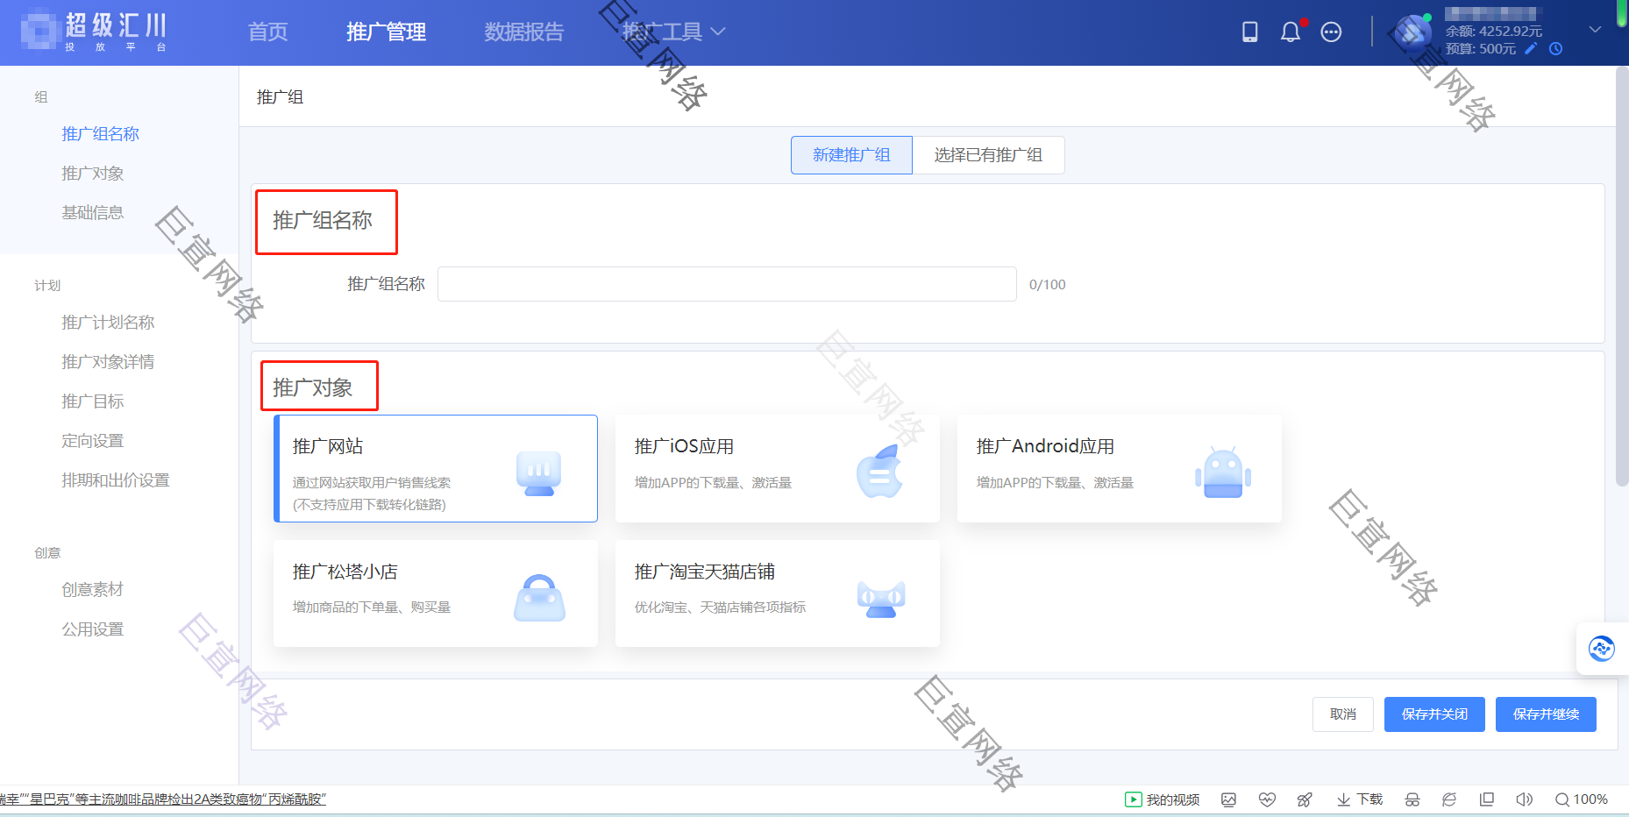Open 我的视频 in browser status bar
This screenshot has height=817, width=1629.
(1163, 799)
